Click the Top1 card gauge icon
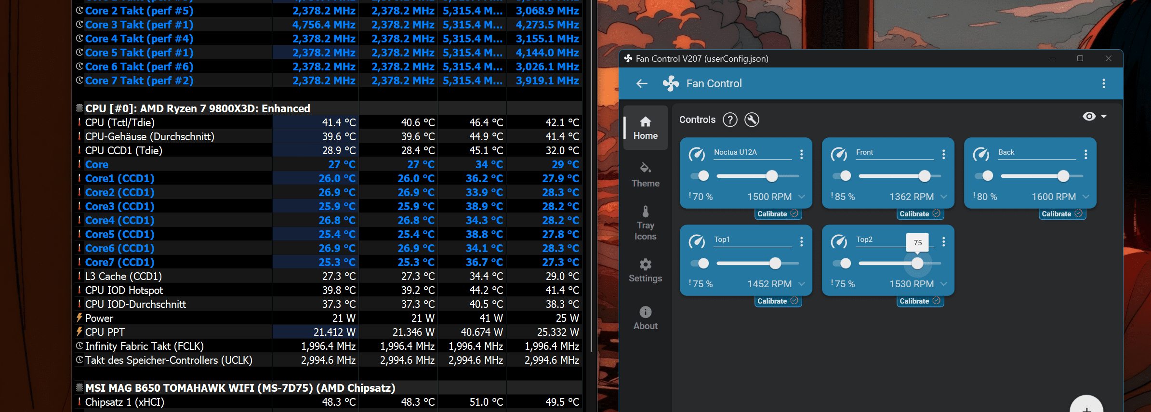This screenshot has width=1151, height=412. click(x=697, y=241)
